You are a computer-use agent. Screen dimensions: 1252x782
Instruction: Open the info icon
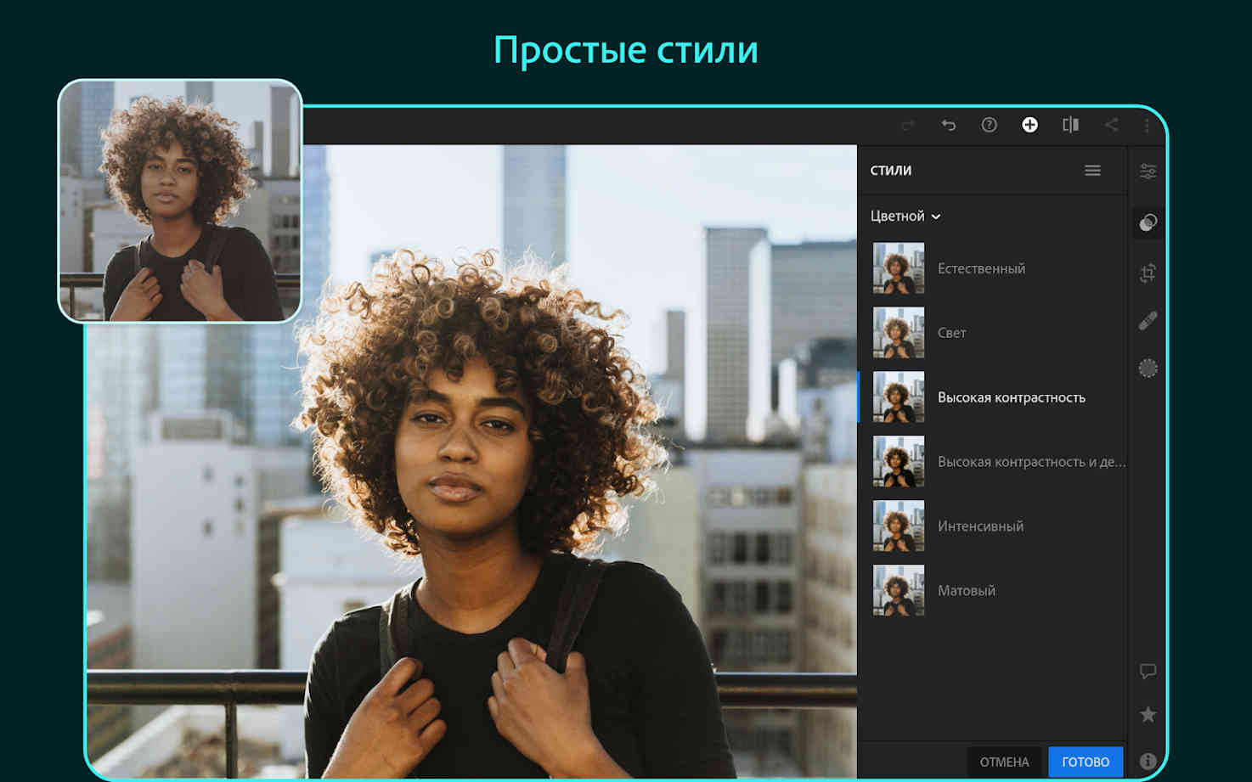[x=1148, y=762]
